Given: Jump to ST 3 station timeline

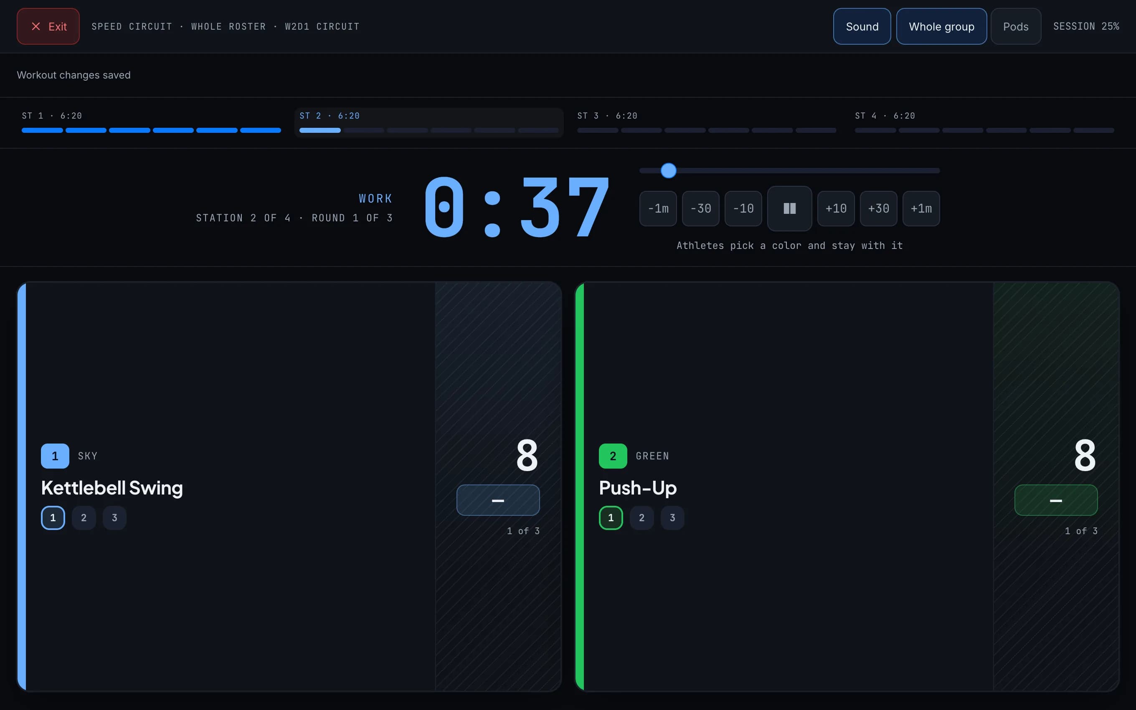Looking at the screenshot, I should [707, 122].
